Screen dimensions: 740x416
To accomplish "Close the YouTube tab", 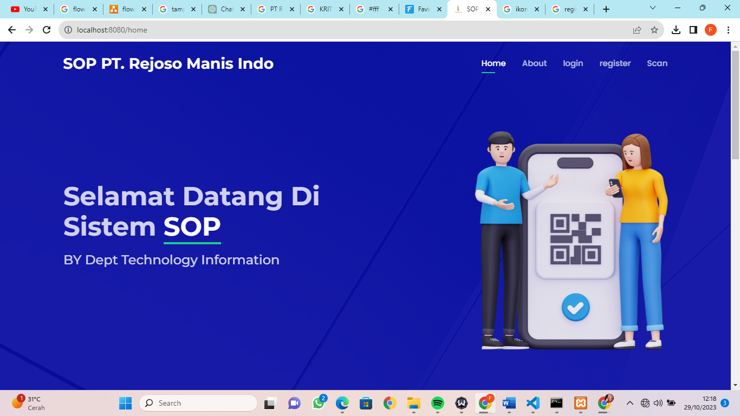I will click(45, 9).
